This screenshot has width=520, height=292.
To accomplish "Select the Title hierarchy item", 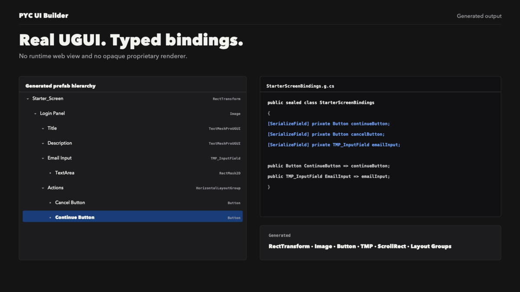I will [x=133, y=128].
